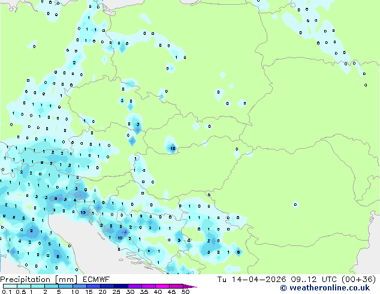The width and height of the screenshot is (380, 294).
Task: Click the legend label '45'
Action: (171, 292)
